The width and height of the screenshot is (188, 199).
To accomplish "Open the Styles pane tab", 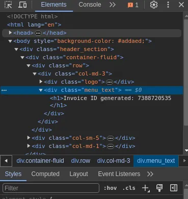I will [x=13, y=174].
